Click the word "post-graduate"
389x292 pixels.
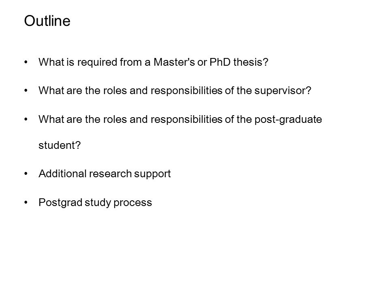point(288,119)
